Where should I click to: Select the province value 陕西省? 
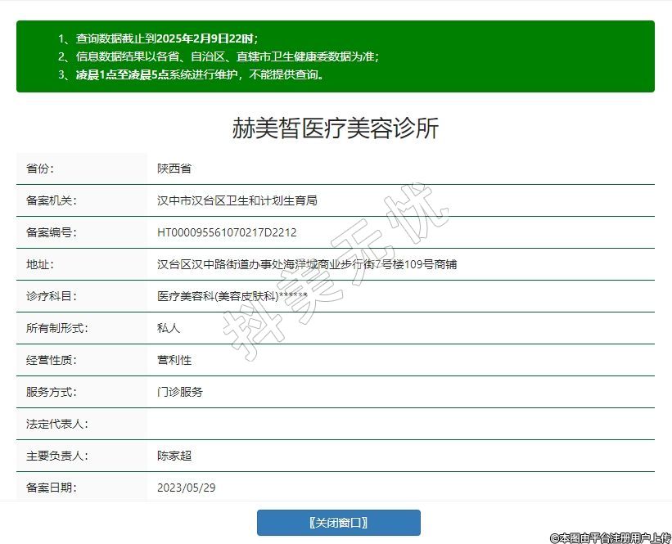click(174, 169)
